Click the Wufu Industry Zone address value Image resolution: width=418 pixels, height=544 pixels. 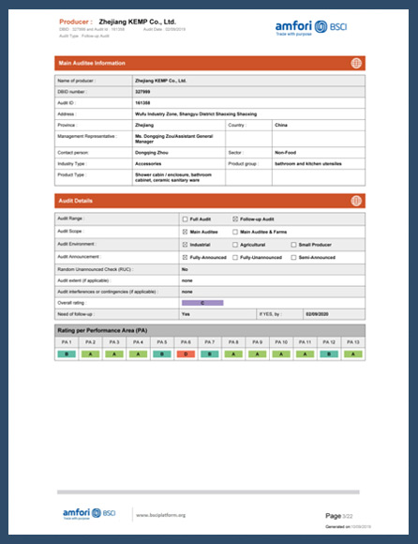coord(196,114)
